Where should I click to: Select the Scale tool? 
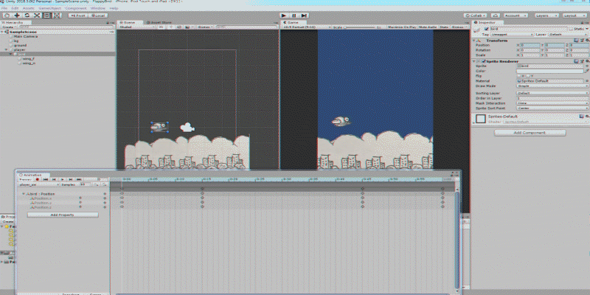pyautogui.click(x=37, y=15)
